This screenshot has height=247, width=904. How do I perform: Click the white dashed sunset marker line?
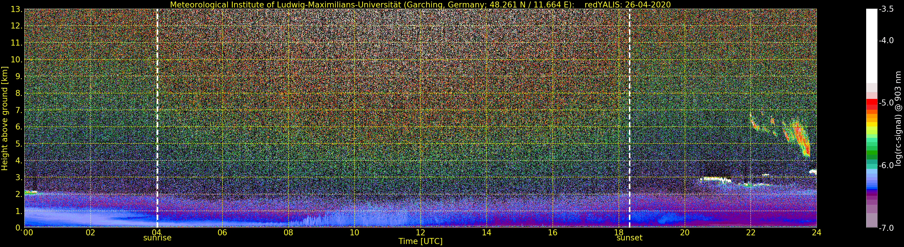[x=629, y=118]
